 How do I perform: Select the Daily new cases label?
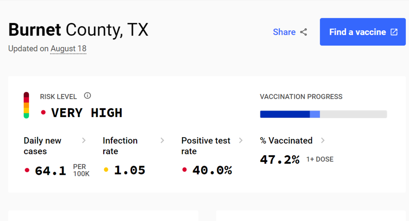click(43, 146)
